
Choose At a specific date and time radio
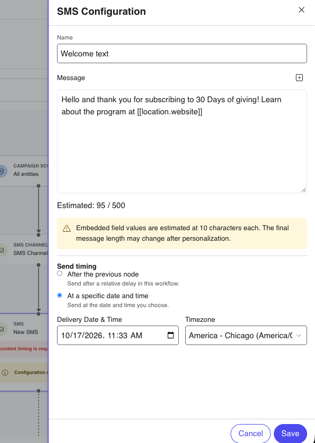60,295
